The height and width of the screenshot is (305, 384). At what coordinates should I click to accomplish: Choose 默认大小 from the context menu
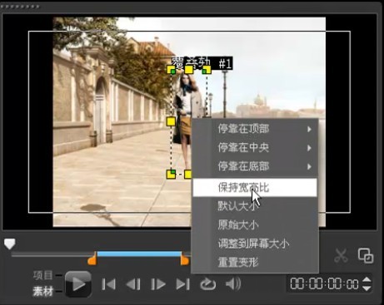(255, 206)
